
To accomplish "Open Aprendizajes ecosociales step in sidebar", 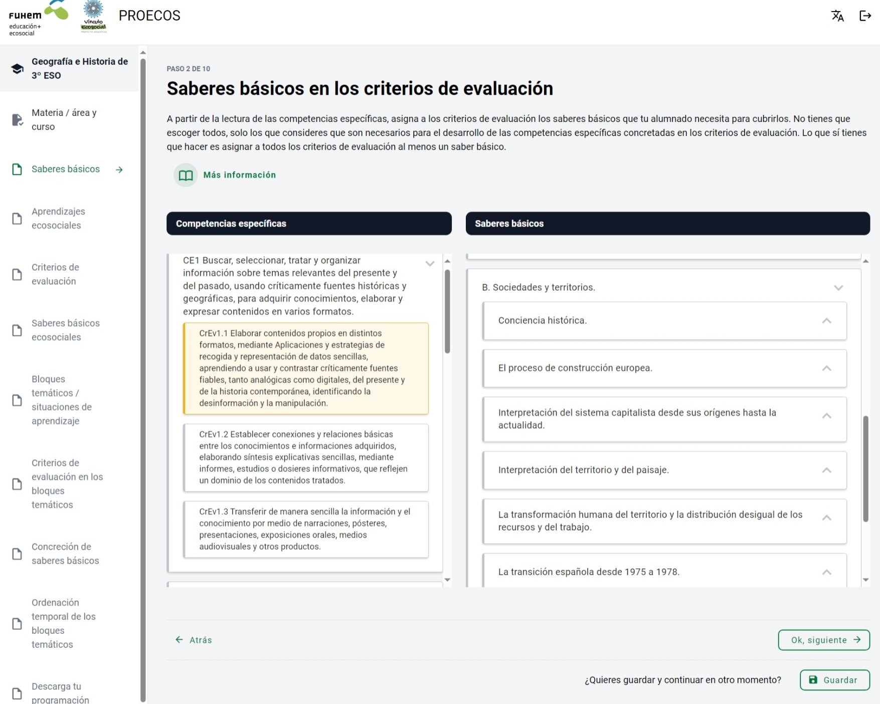I will click(58, 219).
